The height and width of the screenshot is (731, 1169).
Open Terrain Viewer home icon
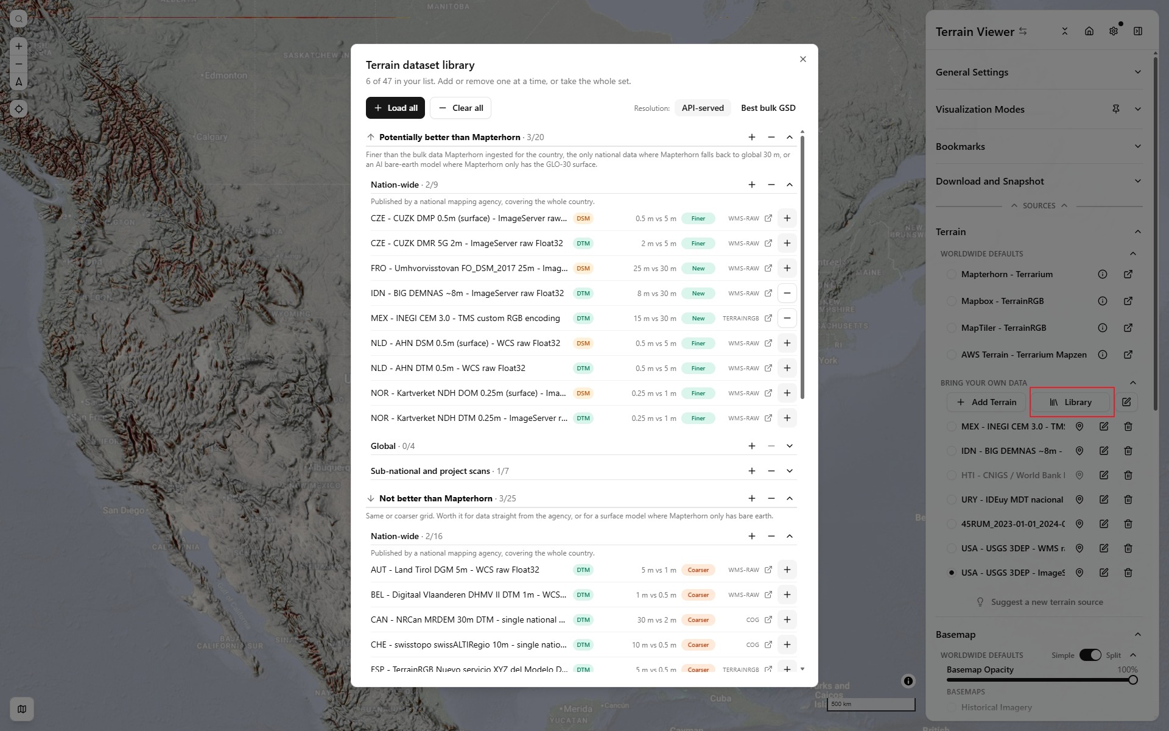point(1089,31)
